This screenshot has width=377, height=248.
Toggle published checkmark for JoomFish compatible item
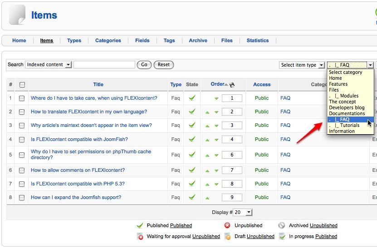point(192,139)
